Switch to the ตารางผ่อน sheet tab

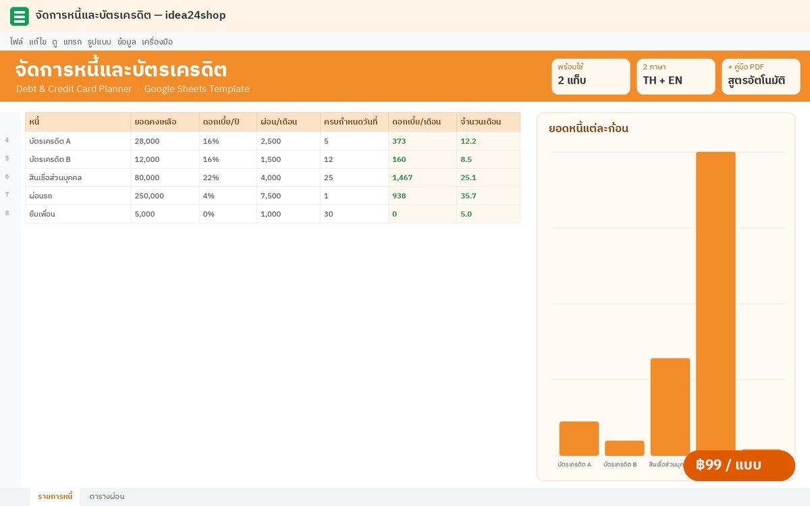(x=107, y=497)
